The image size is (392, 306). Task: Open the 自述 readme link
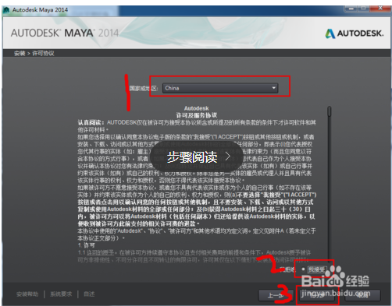(89, 294)
